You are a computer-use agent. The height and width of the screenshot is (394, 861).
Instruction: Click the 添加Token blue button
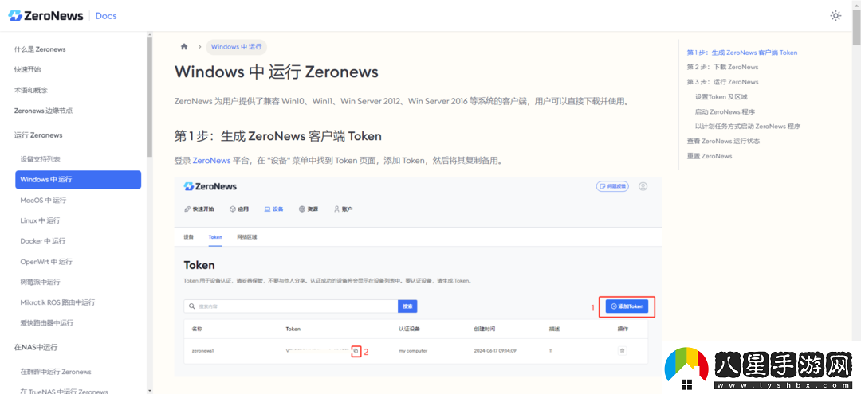pos(626,306)
